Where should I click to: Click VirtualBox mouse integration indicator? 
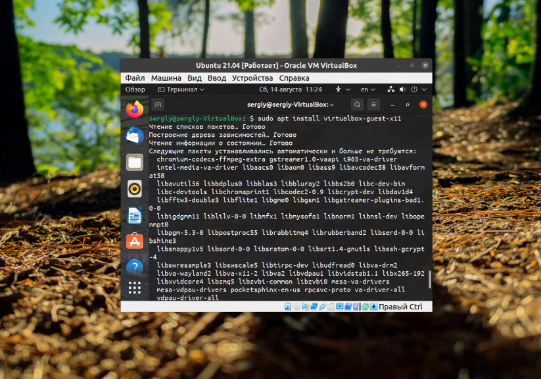[x=365, y=307]
